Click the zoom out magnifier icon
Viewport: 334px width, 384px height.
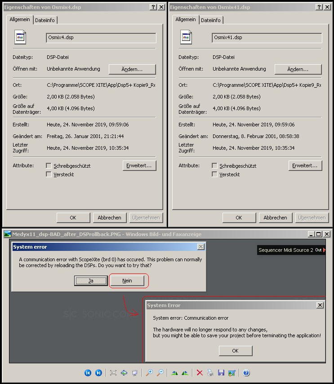[x=160, y=373]
